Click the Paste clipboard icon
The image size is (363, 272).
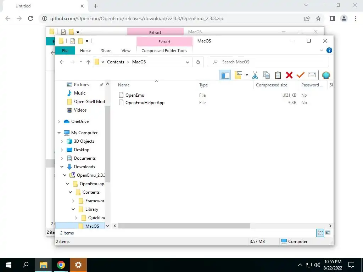click(278, 75)
